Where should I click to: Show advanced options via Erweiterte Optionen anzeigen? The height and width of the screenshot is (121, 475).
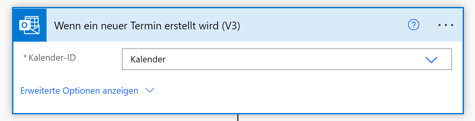(x=79, y=90)
